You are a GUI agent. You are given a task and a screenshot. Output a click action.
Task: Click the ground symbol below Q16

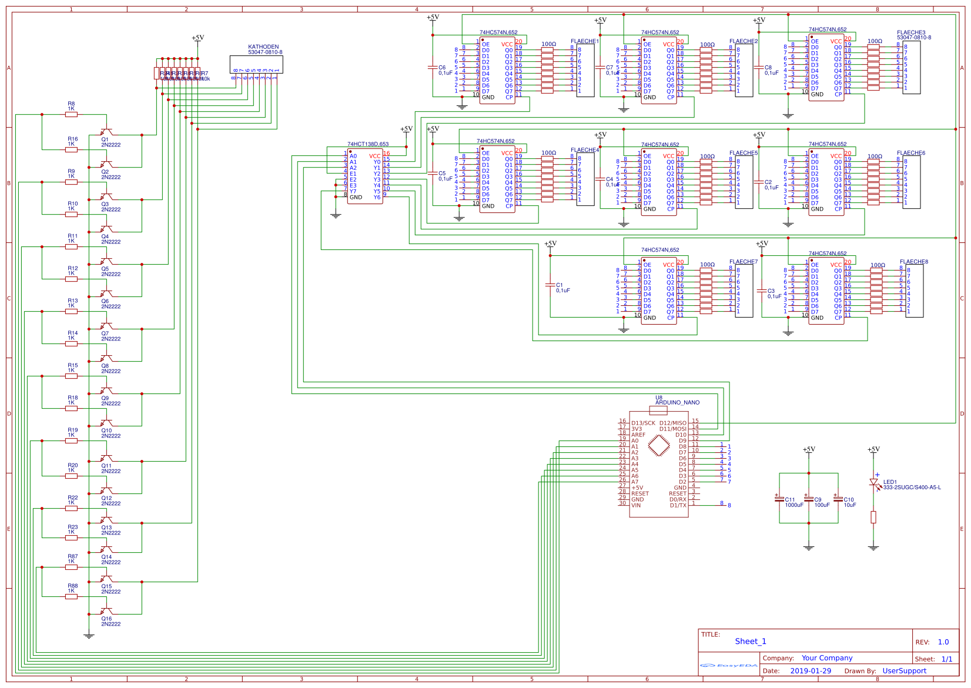click(89, 635)
